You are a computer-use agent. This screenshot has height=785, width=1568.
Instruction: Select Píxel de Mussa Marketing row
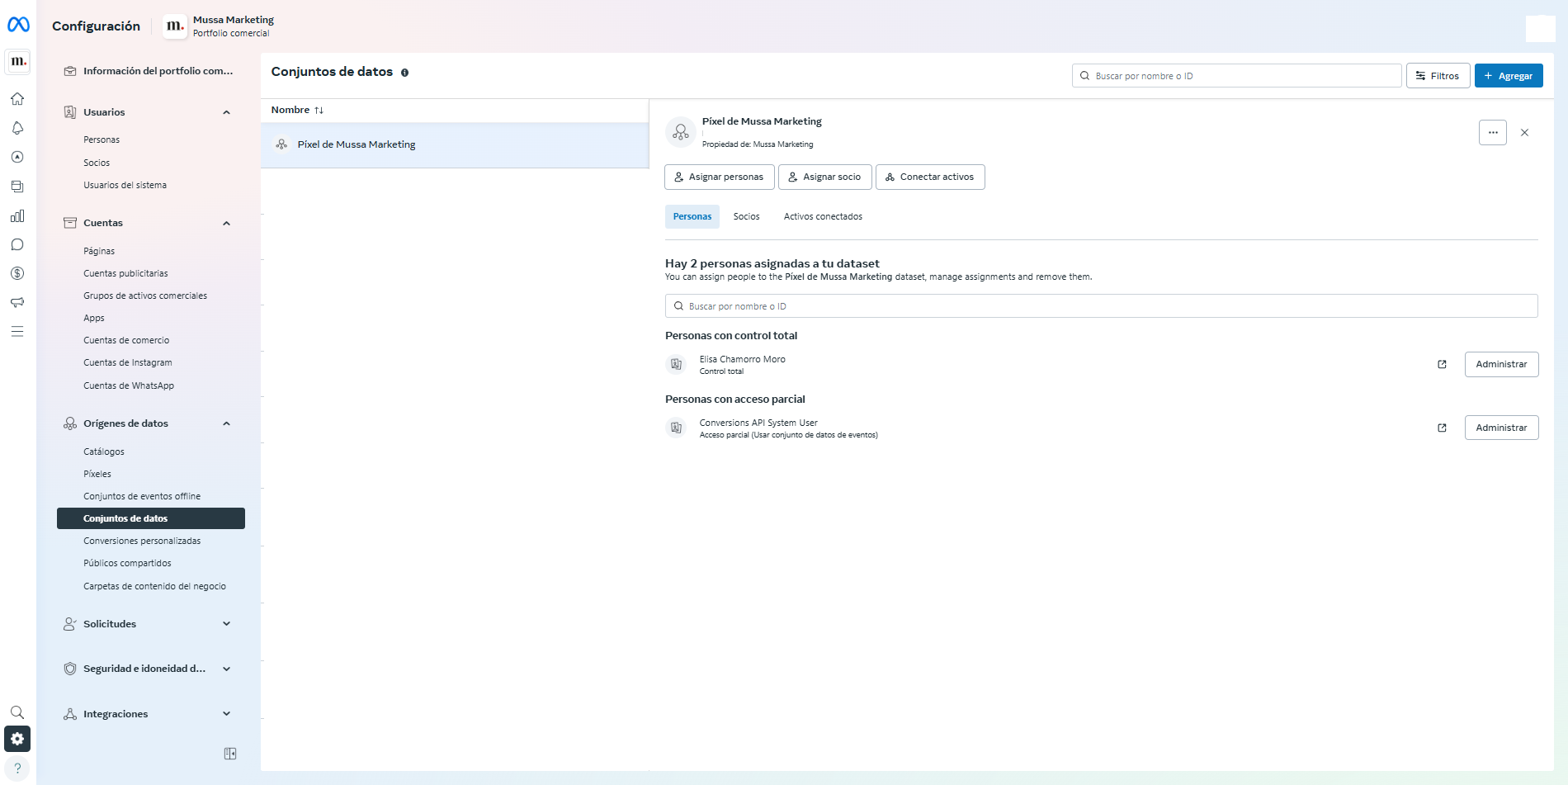tap(455, 145)
